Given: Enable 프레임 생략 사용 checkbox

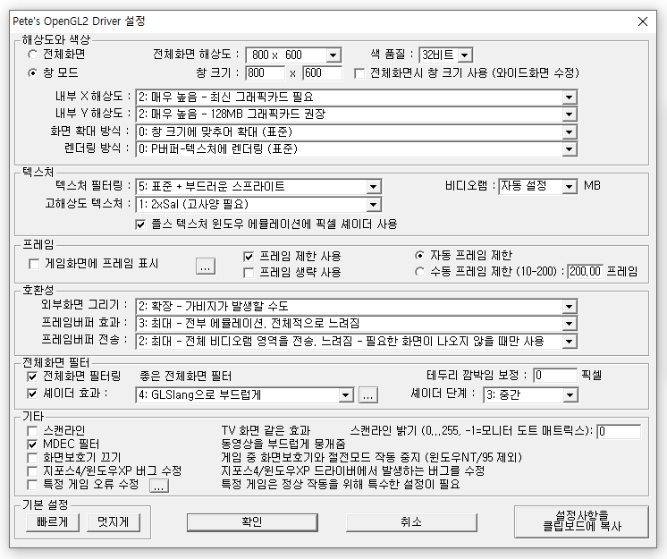Looking at the screenshot, I should click(249, 272).
